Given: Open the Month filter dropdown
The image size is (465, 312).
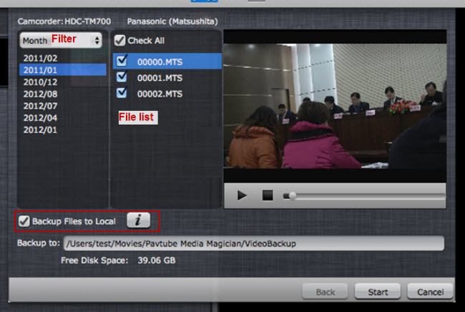Looking at the screenshot, I should tap(61, 40).
